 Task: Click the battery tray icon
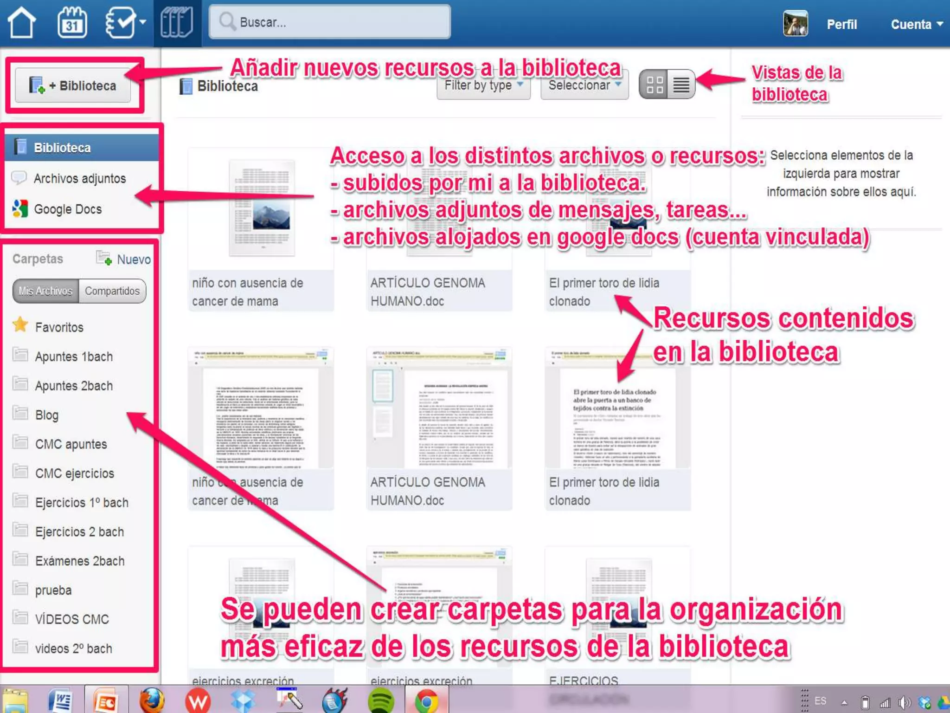[x=865, y=703]
